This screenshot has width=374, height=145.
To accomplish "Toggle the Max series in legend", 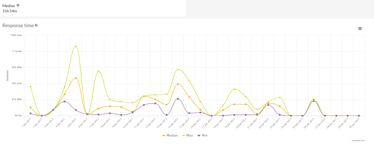I will coord(188,135).
